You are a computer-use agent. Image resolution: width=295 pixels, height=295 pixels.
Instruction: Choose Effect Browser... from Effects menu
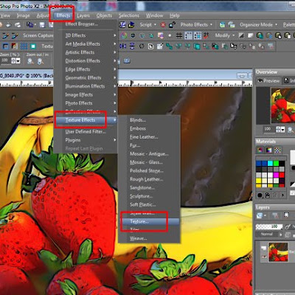tap(82, 24)
